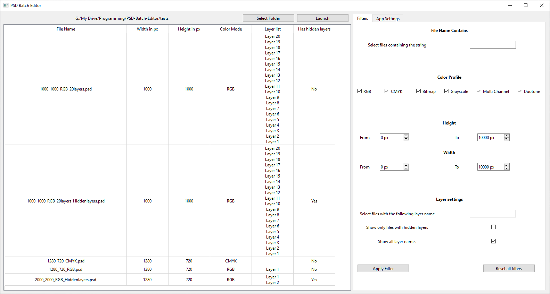Viewport: 550px width, 294px height.
Task: Click the 720 height cell of 1280_720_RGB.psd
Action: [189, 269]
